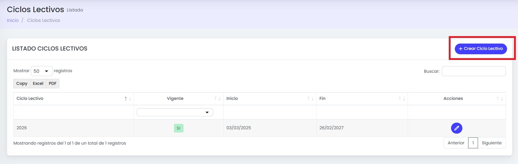The width and height of the screenshot is (518, 164).
Task: Sort by Ciclo Lectivo column arrows
Action: point(128,99)
